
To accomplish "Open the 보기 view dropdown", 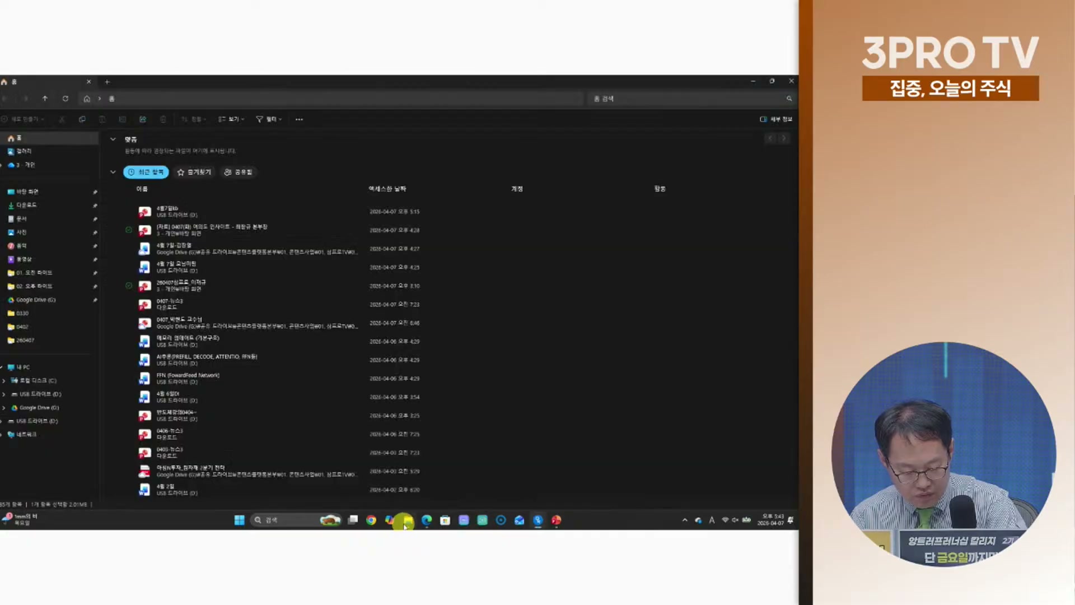I will coord(231,119).
